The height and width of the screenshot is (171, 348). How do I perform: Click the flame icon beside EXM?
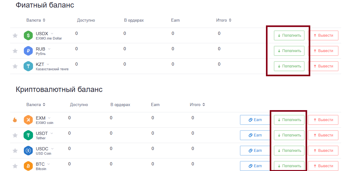click(x=15, y=120)
